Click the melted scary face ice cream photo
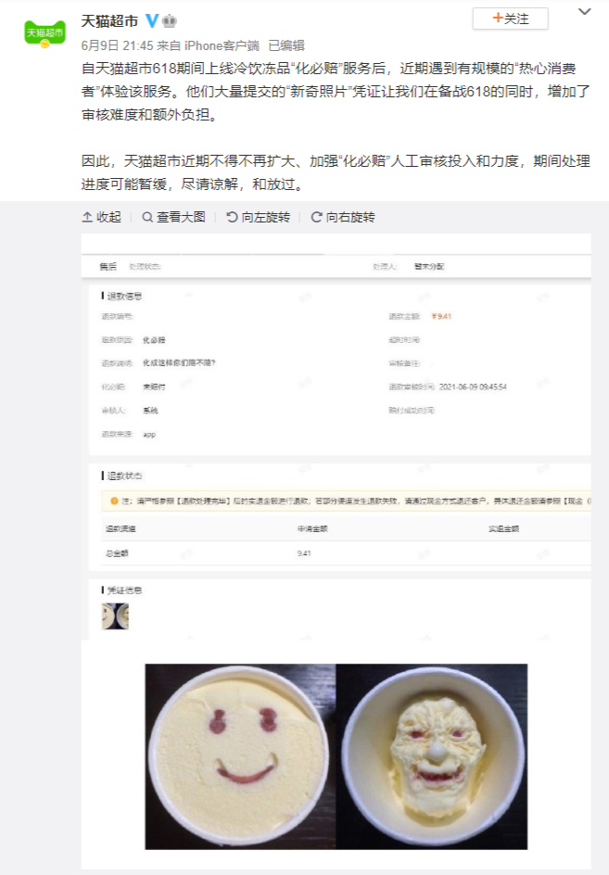The width and height of the screenshot is (609, 875). pos(432,756)
